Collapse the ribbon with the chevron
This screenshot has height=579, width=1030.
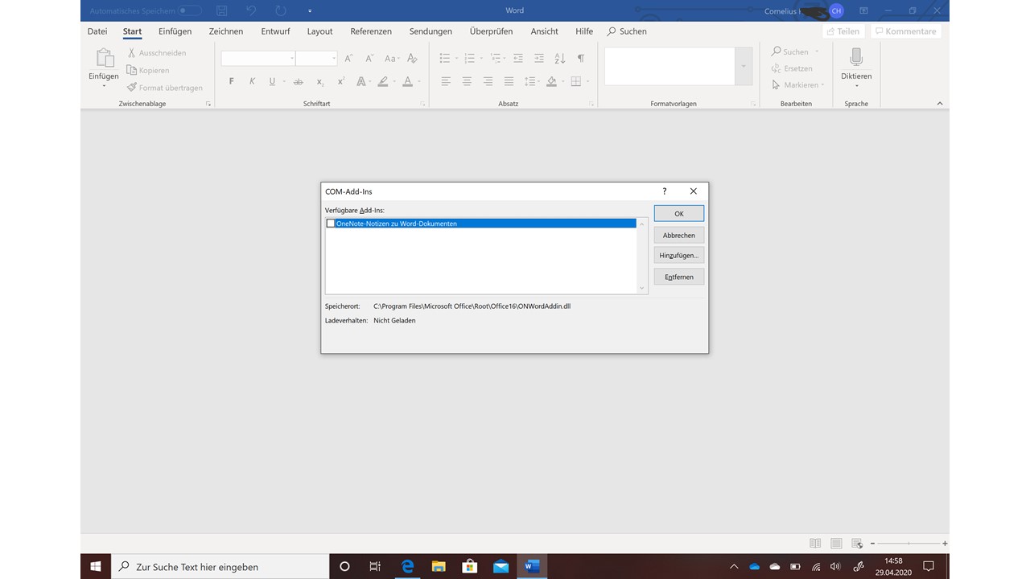(939, 104)
